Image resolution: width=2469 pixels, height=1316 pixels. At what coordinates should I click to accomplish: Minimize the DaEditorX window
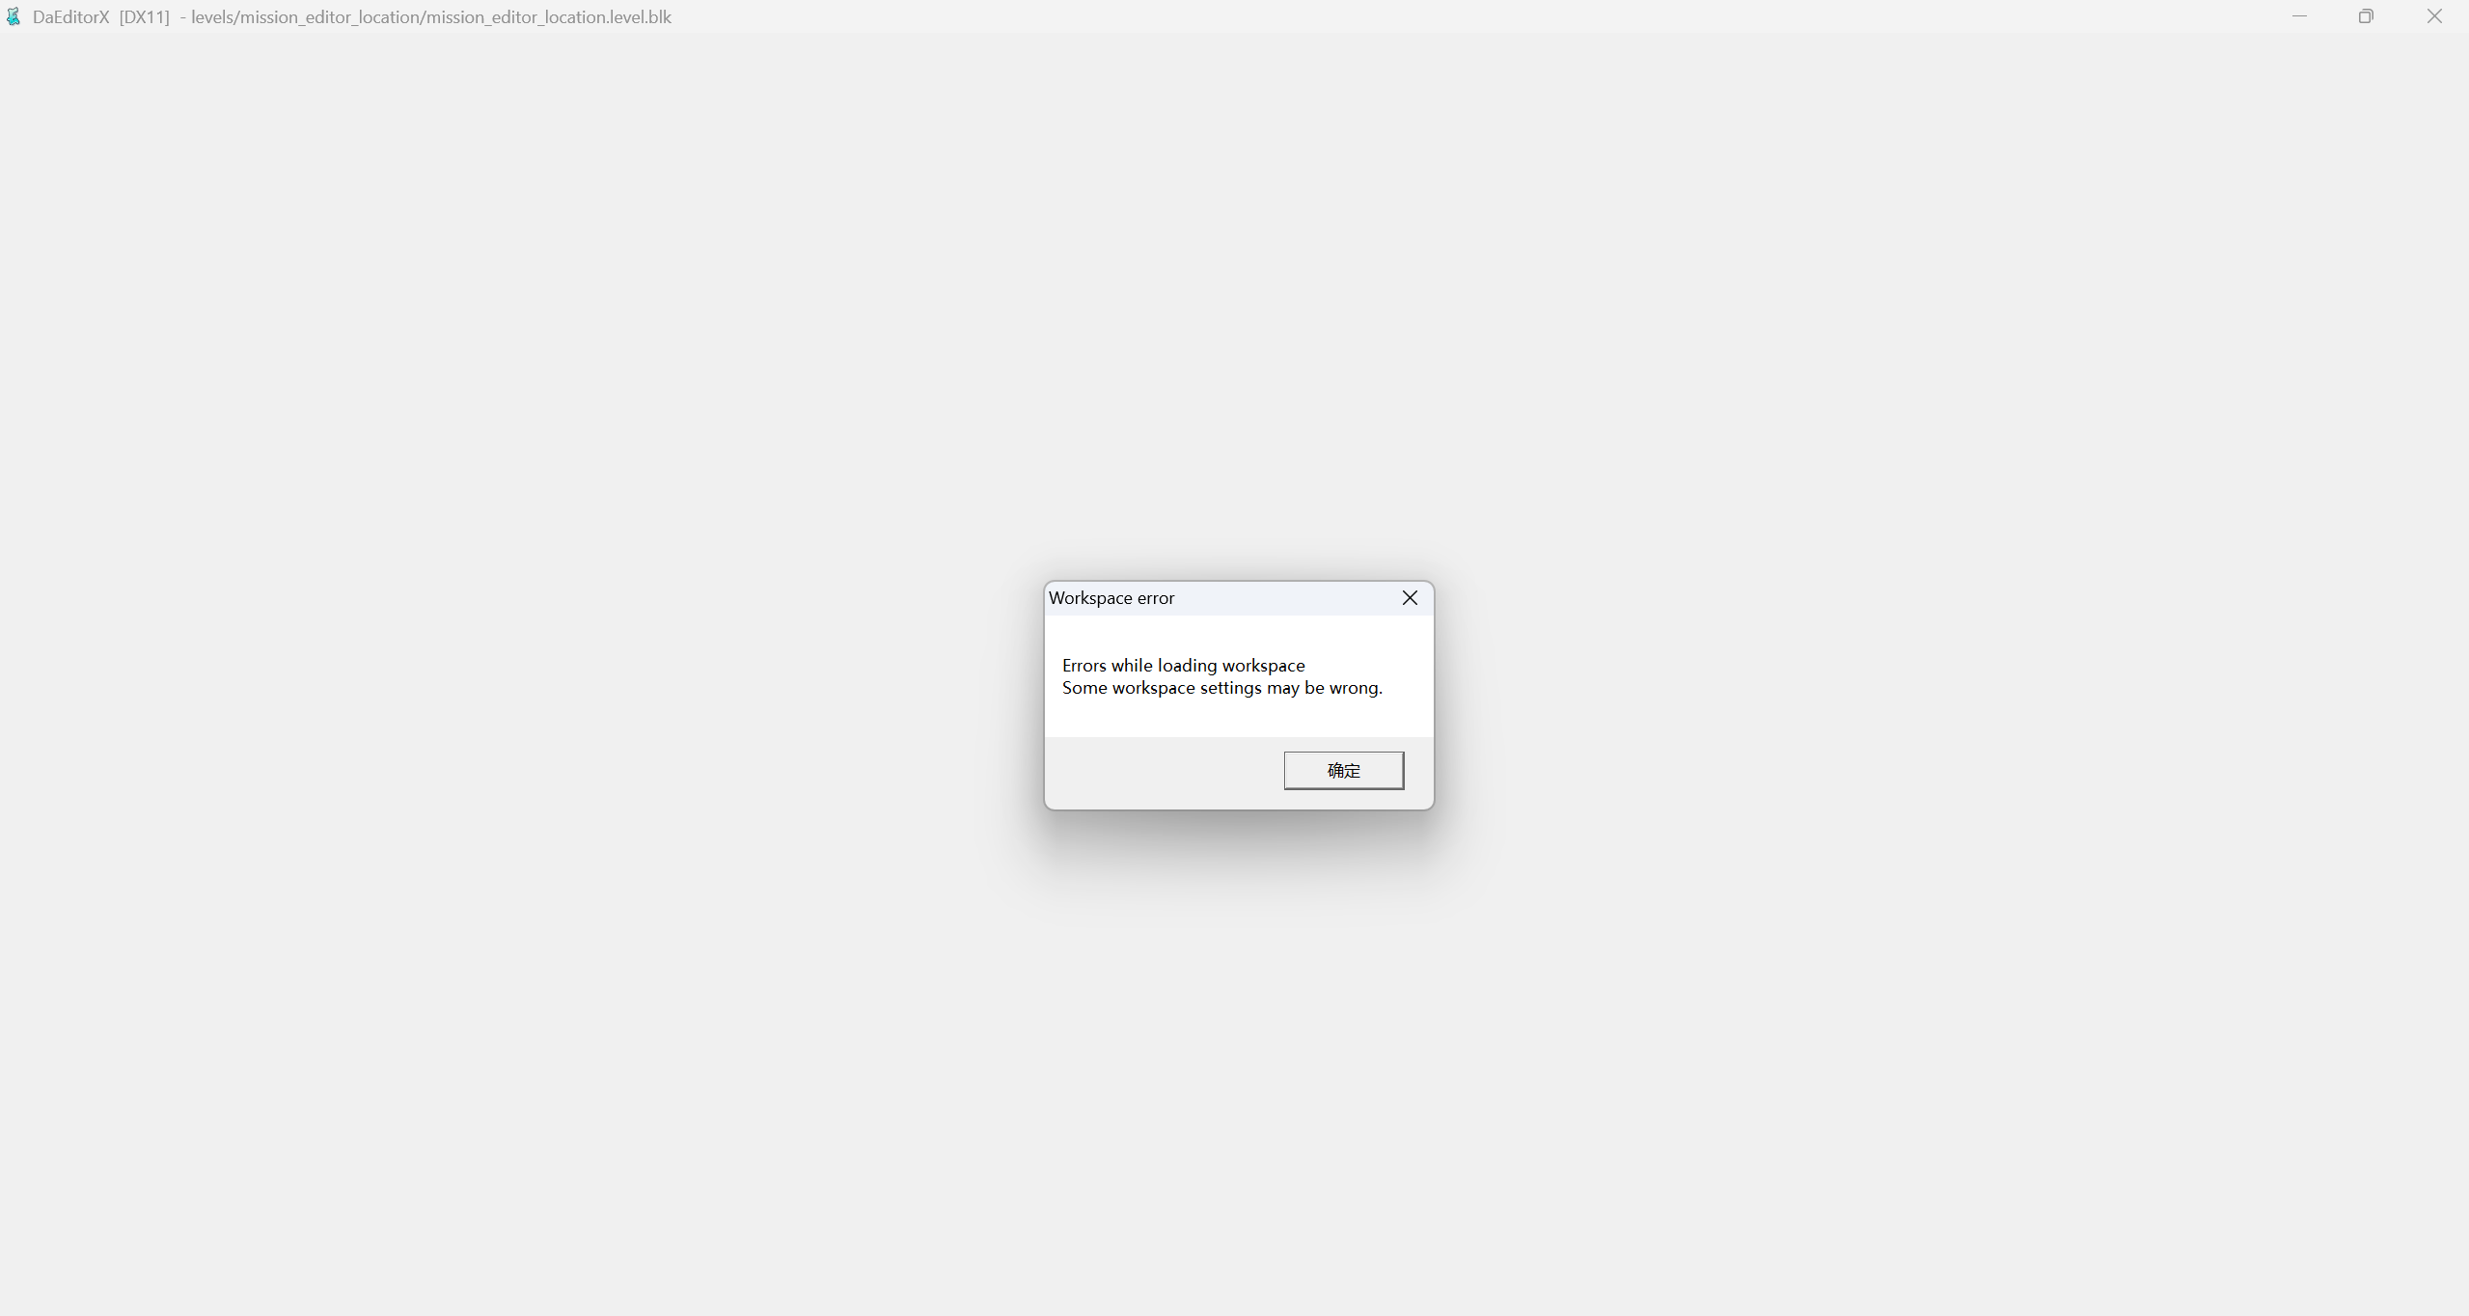tap(2299, 16)
